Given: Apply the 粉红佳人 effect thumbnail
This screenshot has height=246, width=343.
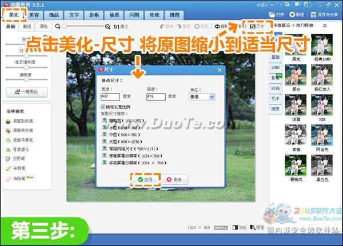Looking at the screenshot, I should click(x=322, y=75).
